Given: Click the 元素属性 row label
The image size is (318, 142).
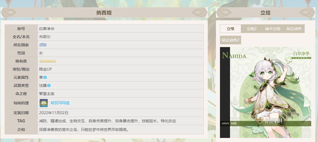Looking at the screenshot, I should [21, 77].
